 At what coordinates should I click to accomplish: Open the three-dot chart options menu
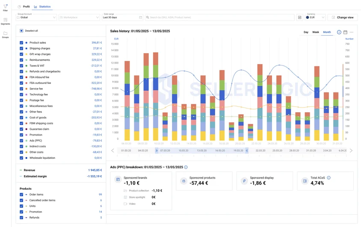tap(351, 32)
